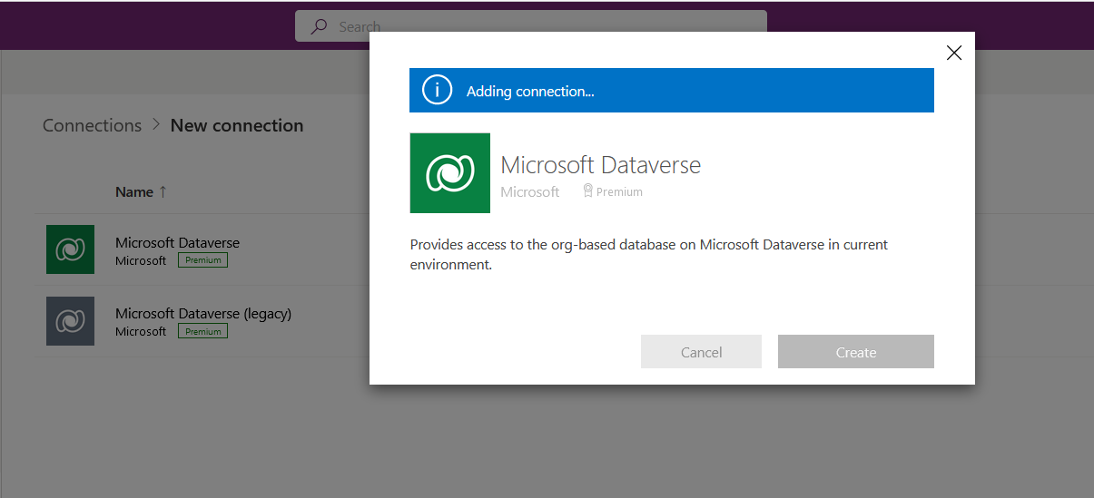1094x498 pixels.
Task: Cancel the connection creation
Action: pos(701,352)
